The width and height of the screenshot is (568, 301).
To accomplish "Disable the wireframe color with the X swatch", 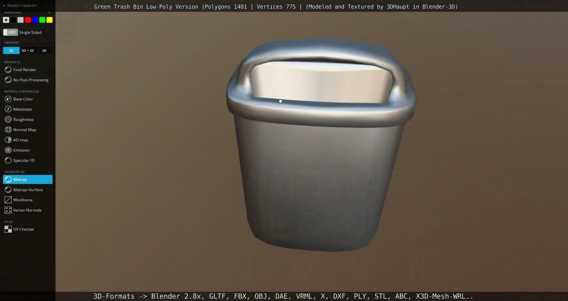I will 6,20.
